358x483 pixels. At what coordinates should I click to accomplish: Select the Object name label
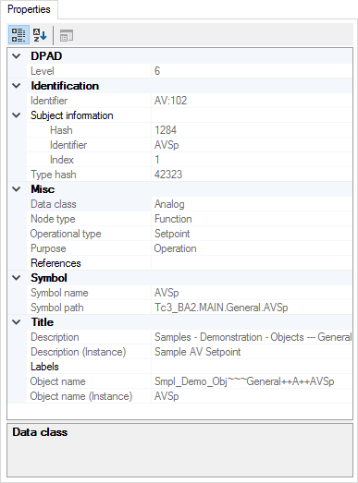[x=57, y=381]
